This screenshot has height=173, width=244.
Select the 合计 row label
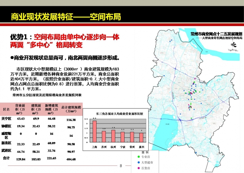[7, 158]
